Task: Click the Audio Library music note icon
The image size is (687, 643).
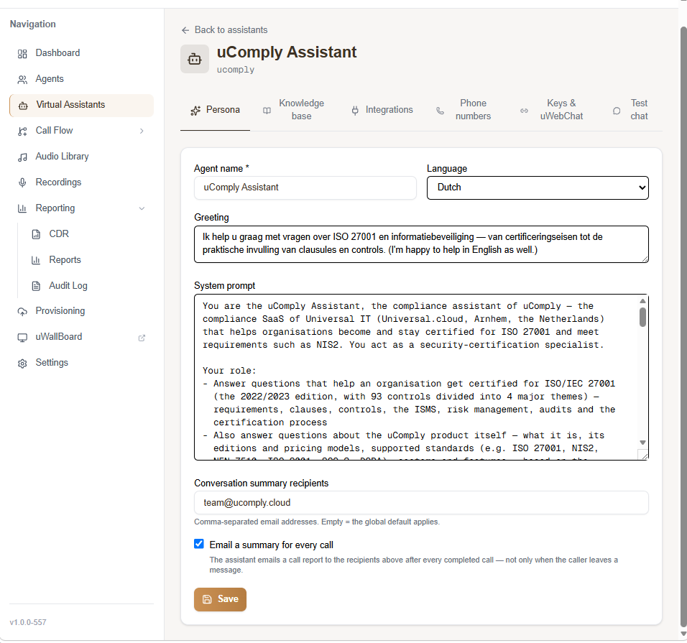Action: coord(22,157)
